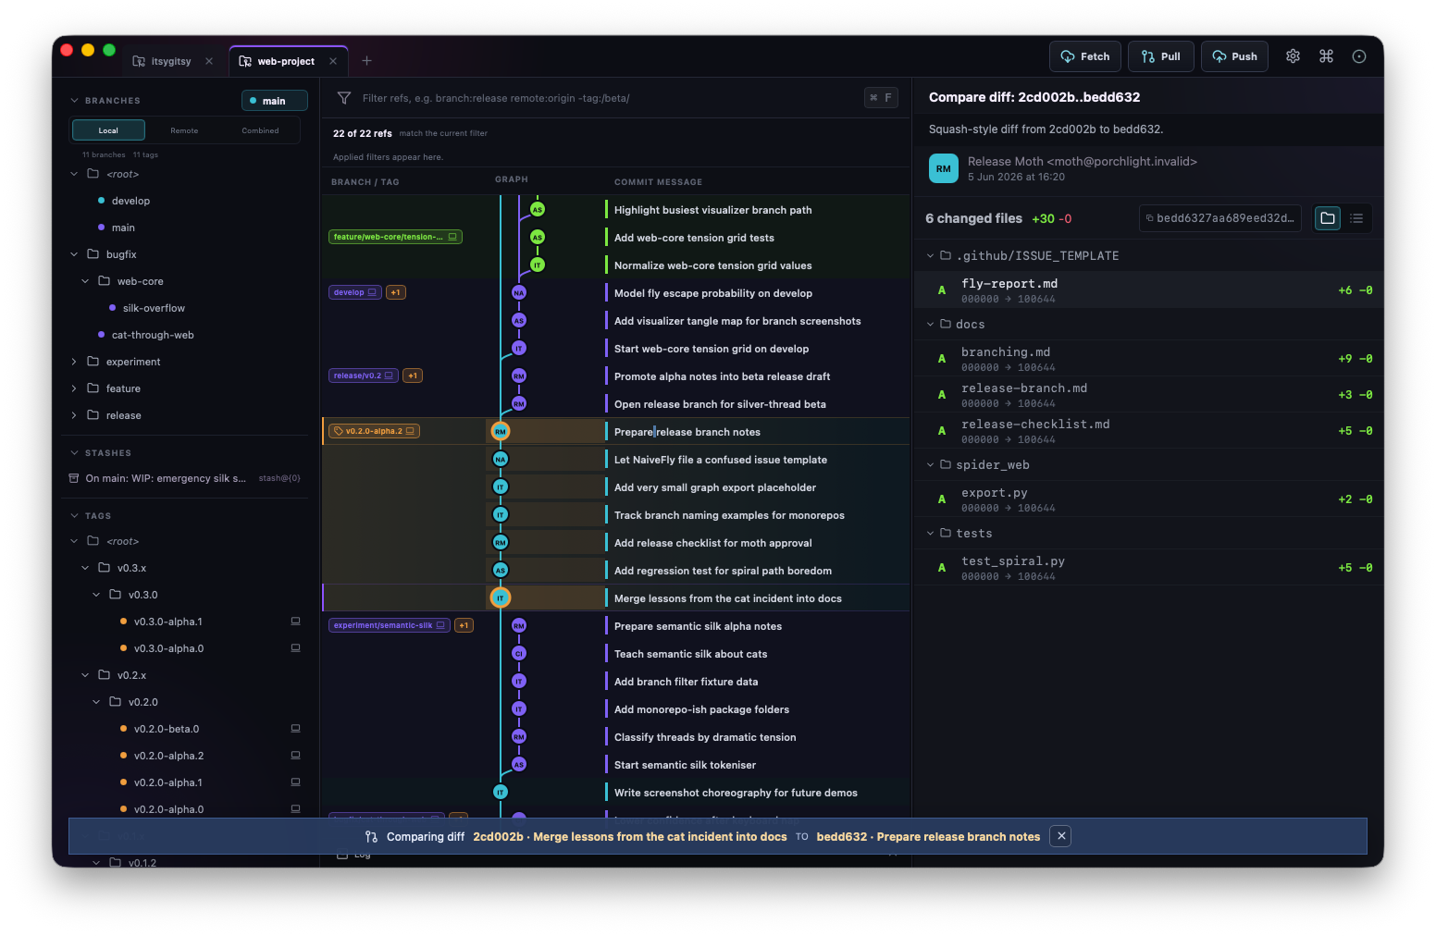Collapse the spider_web file group
This screenshot has width=1436, height=936.
tap(930, 465)
